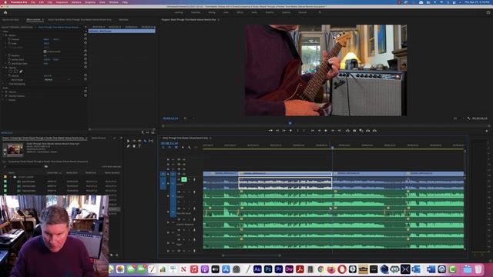Toggle V1 track output eye
The image size is (493, 277).
pos(184,174)
